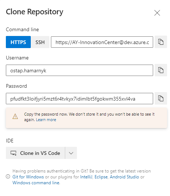Open the Learn more link
170x196 pixels.
point(46,120)
